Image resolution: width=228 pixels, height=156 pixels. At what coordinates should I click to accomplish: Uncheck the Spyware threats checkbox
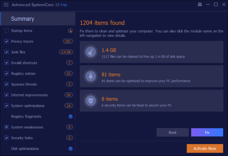[6, 84]
